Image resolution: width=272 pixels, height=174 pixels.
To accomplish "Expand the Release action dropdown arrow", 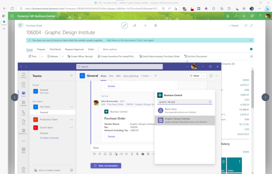I will (62, 56).
